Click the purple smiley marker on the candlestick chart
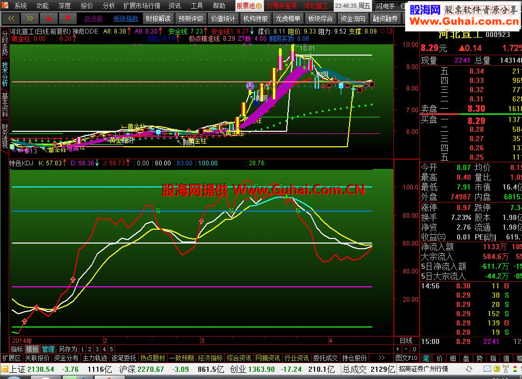The height and width of the screenshot is (379, 522). [250, 87]
